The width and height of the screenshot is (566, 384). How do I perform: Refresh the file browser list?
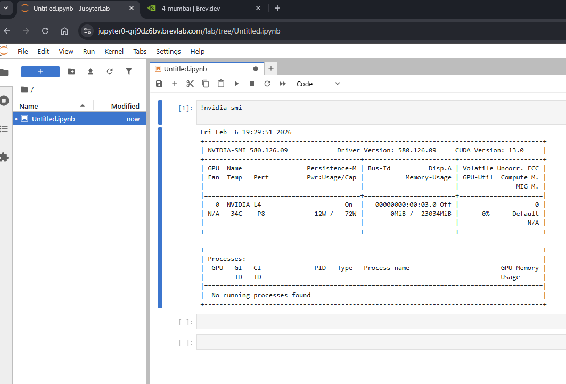click(110, 71)
